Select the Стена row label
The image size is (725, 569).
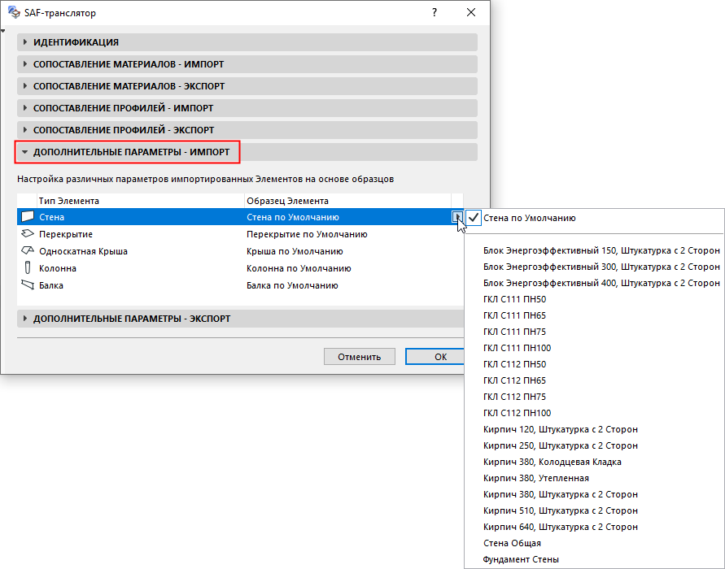click(x=51, y=217)
